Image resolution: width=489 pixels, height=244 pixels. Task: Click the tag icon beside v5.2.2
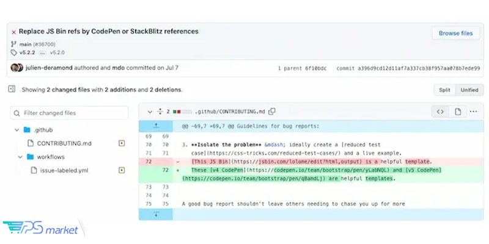13,52
